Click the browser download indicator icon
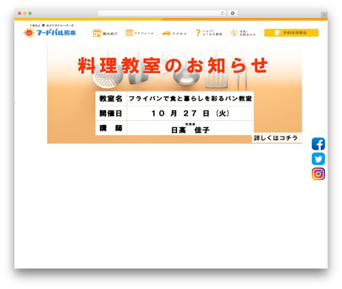342x289 pixels. [x=233, y=14]
